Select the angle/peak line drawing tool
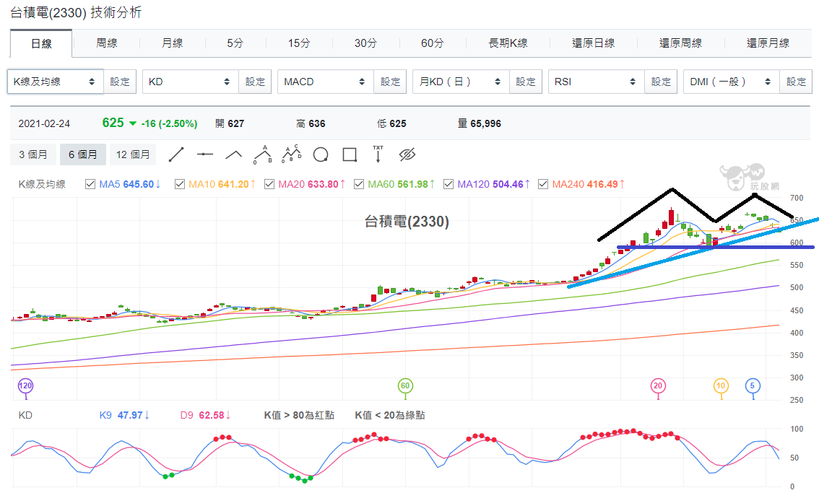 click(233, 154)
